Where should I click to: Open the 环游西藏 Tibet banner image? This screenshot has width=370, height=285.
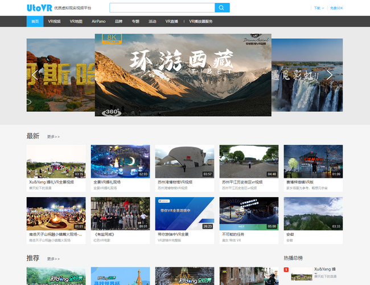[x=183, y=74]
